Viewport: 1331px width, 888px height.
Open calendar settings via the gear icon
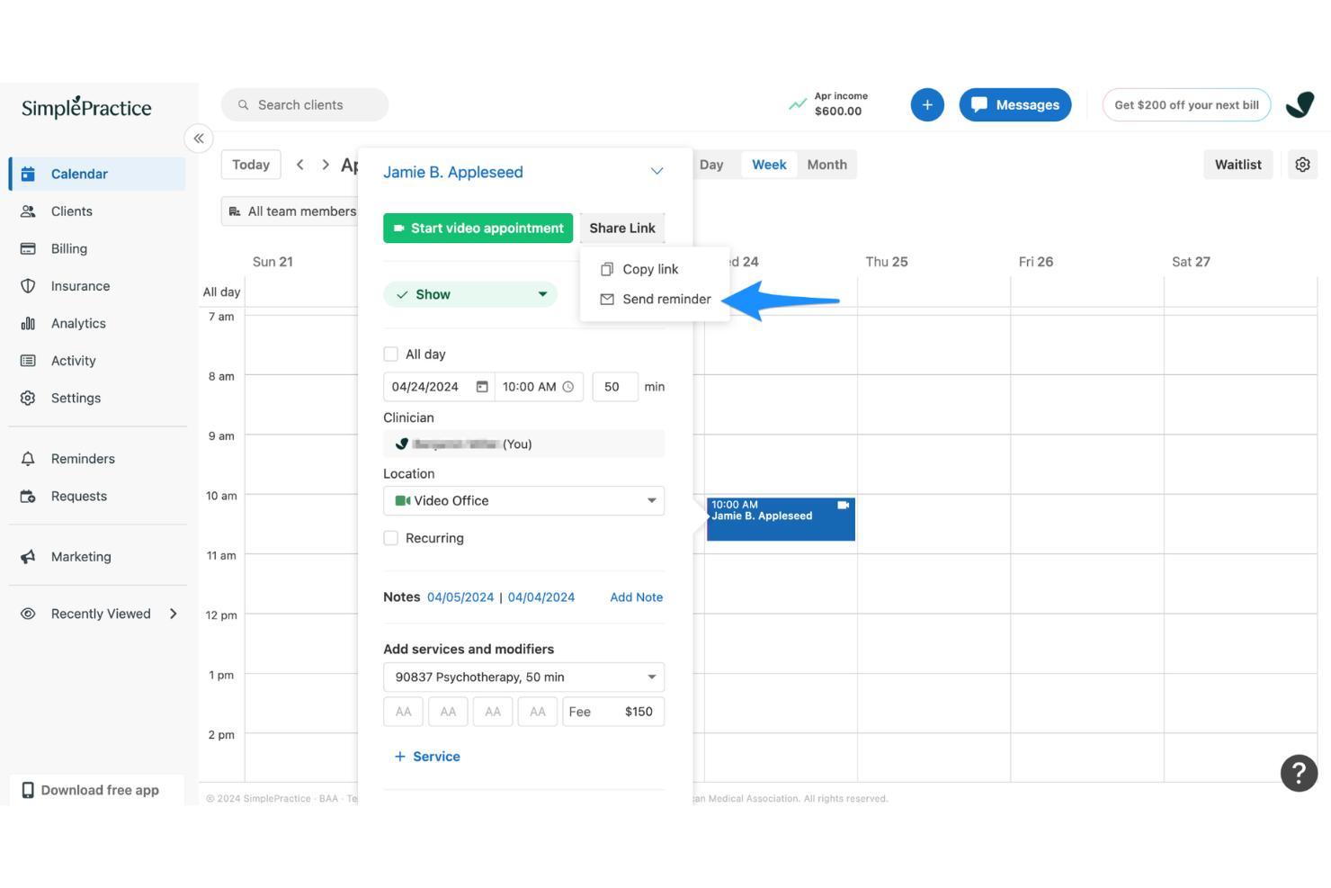coord(1302,165)
